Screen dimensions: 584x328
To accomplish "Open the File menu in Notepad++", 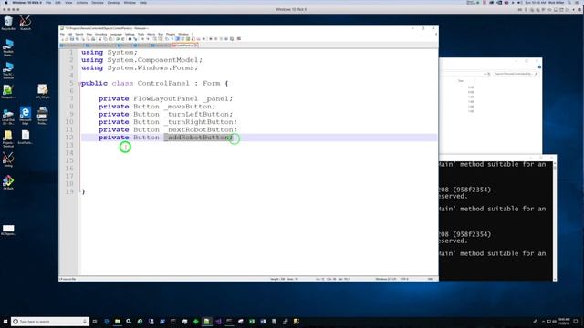I will (x=62, y=34).
